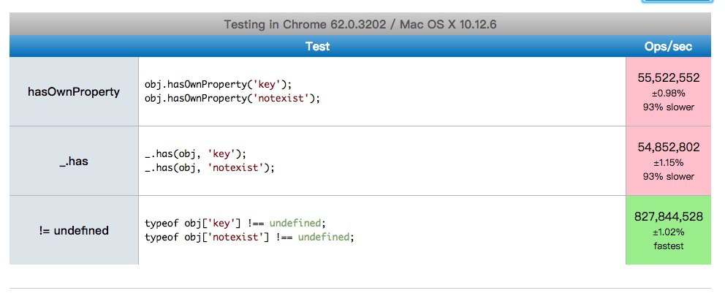Click the 827,844,528 ops/sec result

coord(669,216)
